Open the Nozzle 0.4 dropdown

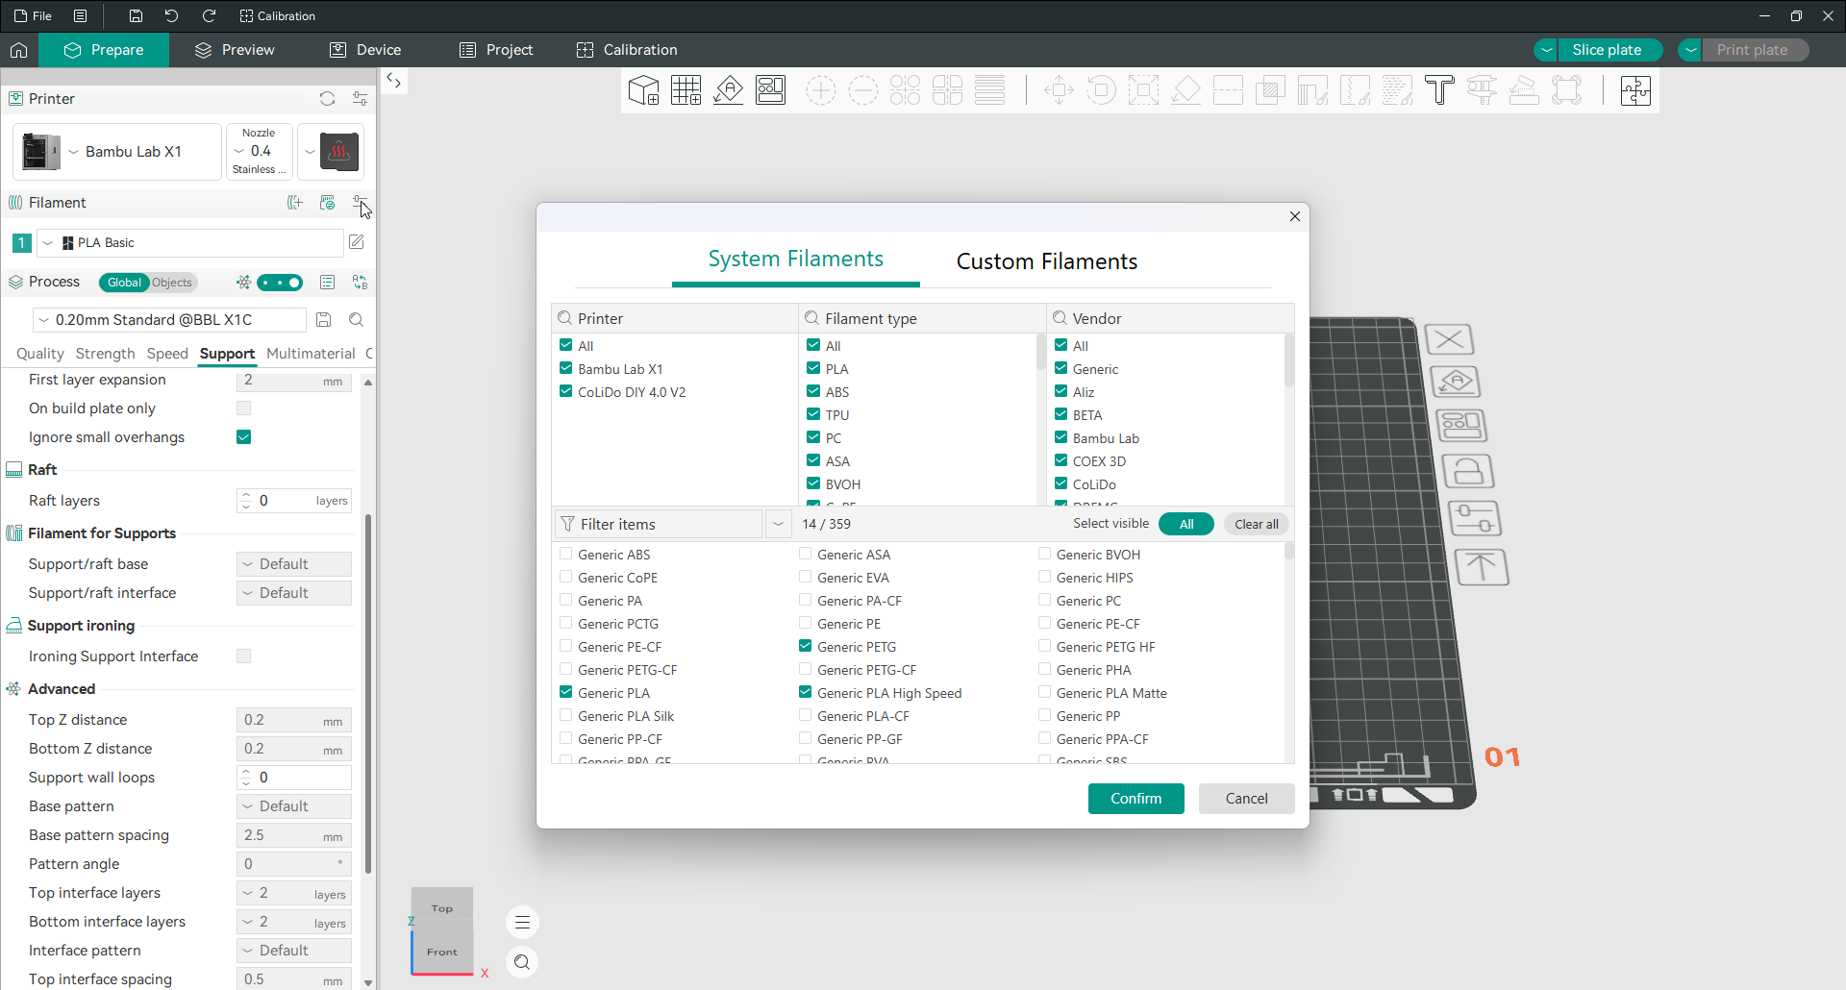(259, 152)
